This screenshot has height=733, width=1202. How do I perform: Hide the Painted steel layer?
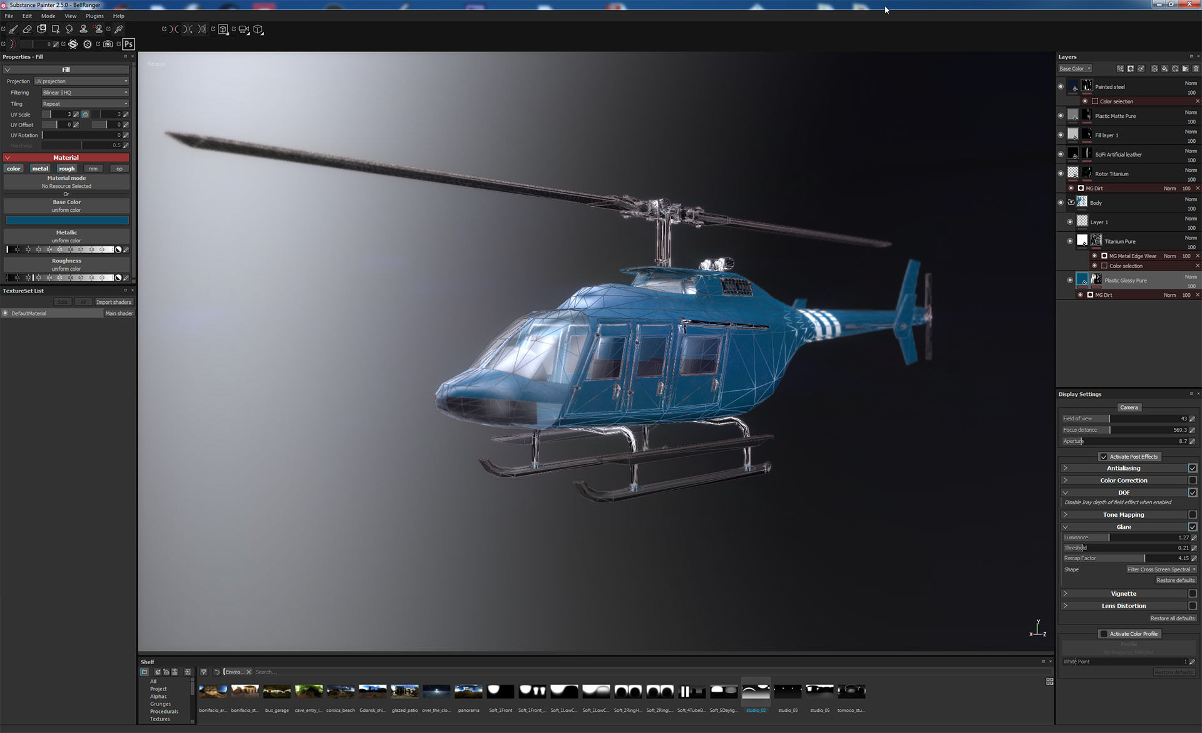coord(1061,87)
